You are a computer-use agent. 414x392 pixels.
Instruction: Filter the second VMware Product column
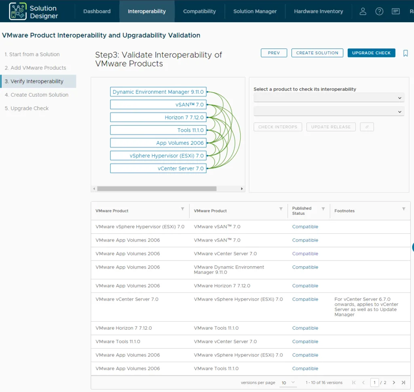tap(281, 209)
